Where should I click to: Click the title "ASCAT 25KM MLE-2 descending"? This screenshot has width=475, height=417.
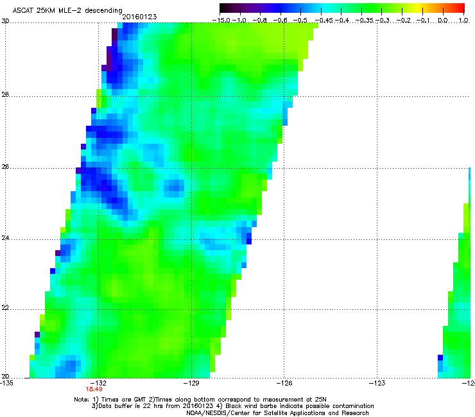[x=67, y=11]
